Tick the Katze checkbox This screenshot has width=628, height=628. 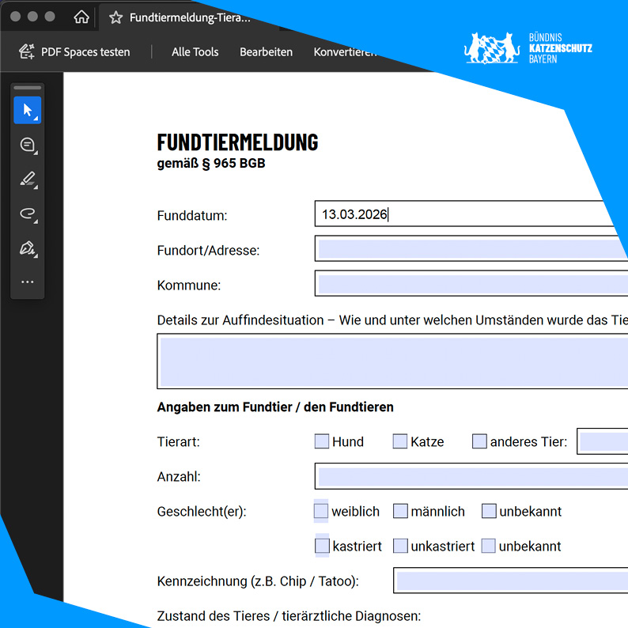[x=400, y=441]
